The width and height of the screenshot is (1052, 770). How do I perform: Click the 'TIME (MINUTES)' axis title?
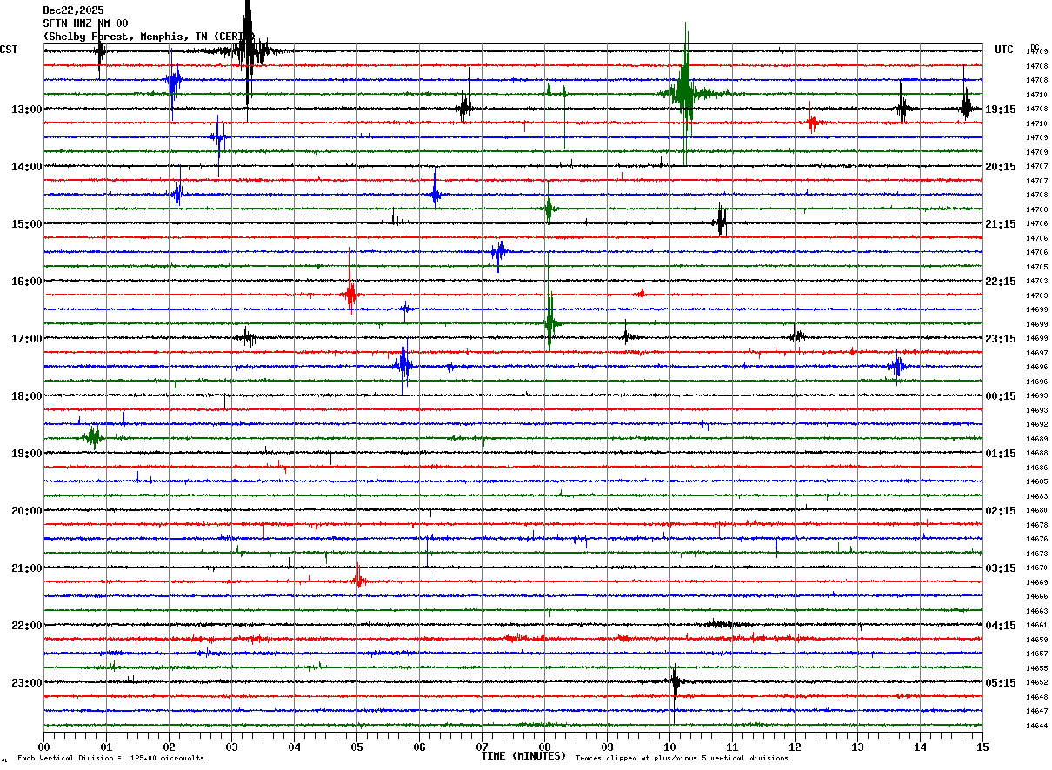[523, 756]
